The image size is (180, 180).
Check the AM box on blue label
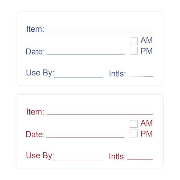coord(134,41)
